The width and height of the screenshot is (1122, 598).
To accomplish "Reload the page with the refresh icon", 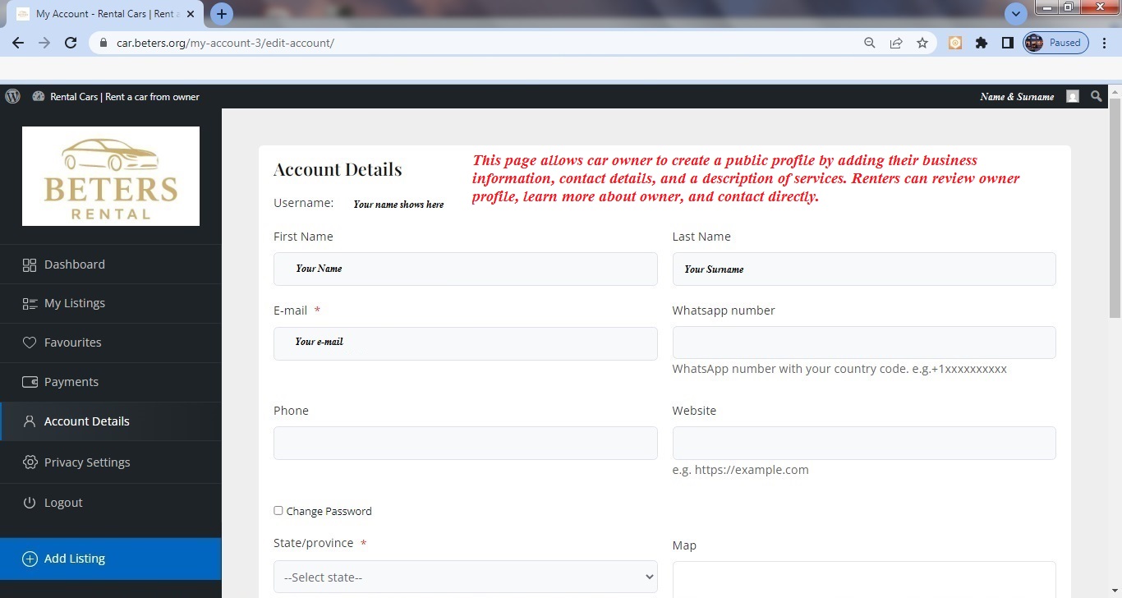I will tap(71, 43).
